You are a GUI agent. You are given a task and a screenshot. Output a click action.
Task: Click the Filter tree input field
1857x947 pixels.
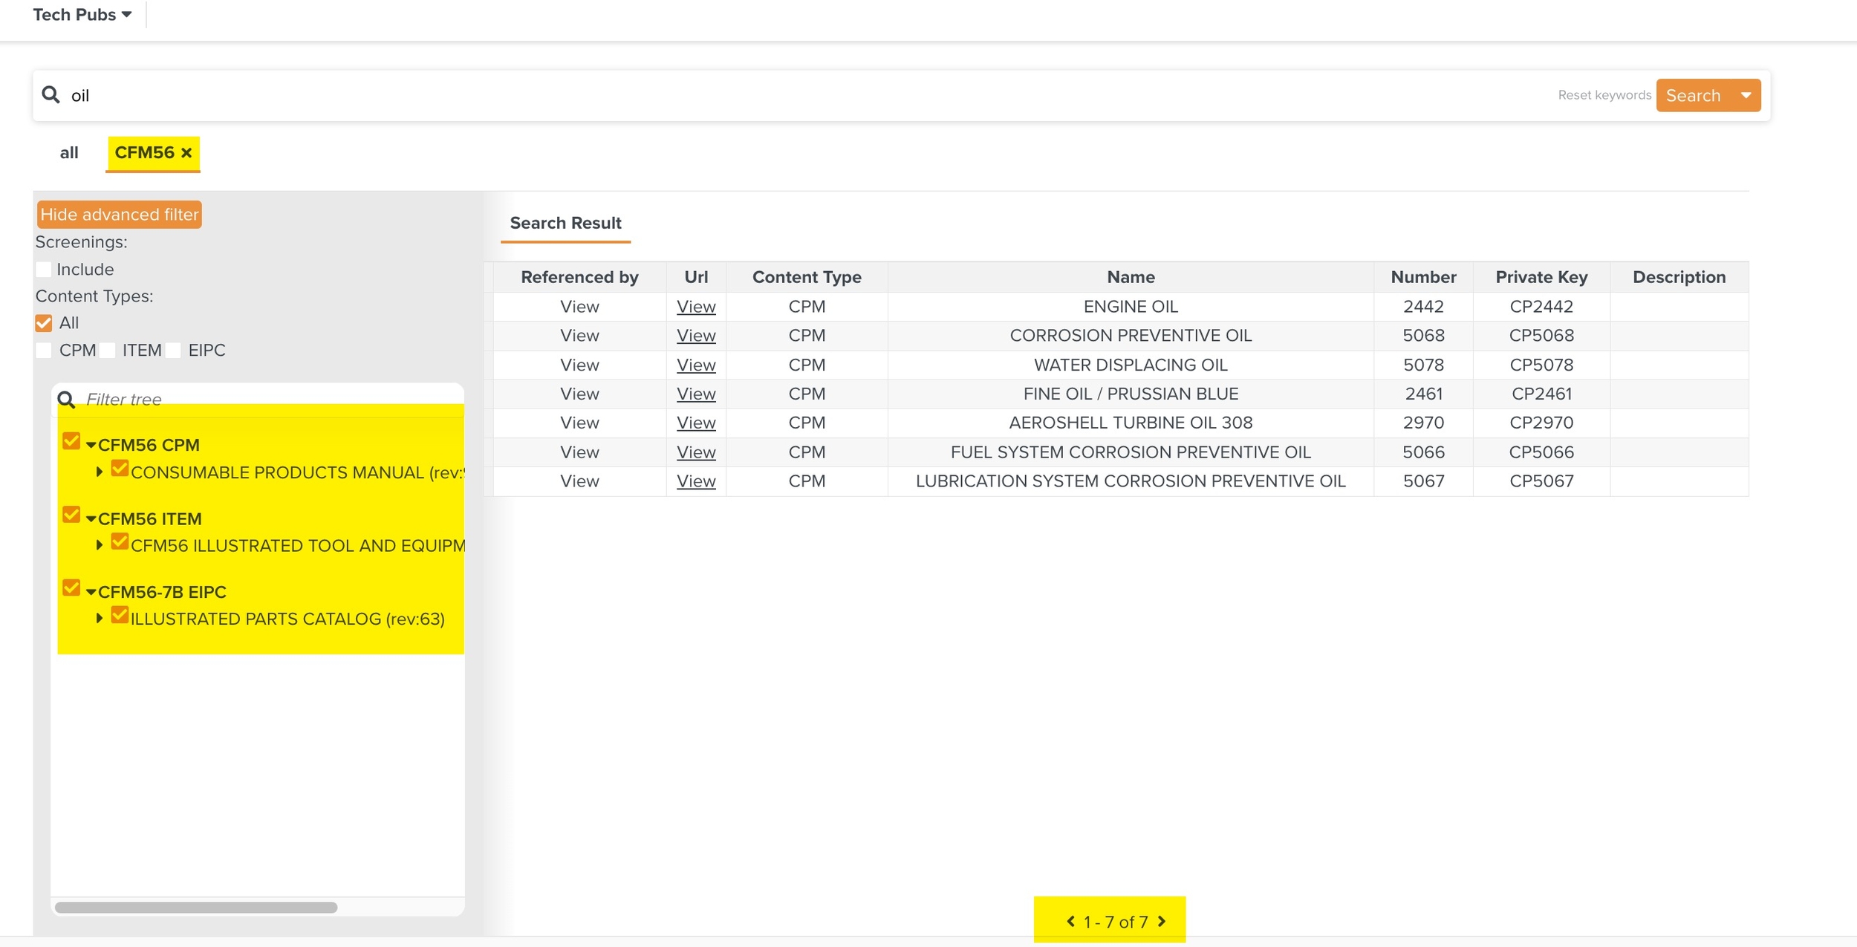pos(271,400)
